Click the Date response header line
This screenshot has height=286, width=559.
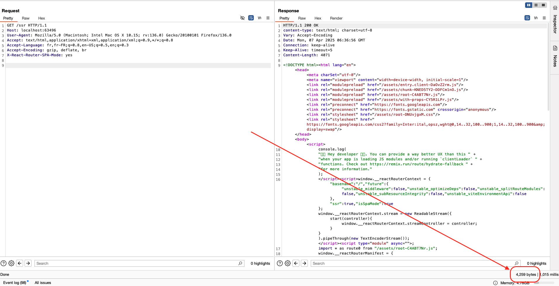point(324,40)
